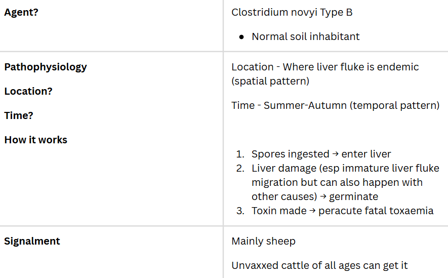
Task: Click list item "Spores ingested → enter liver"
Action: [x=321, y=154]
